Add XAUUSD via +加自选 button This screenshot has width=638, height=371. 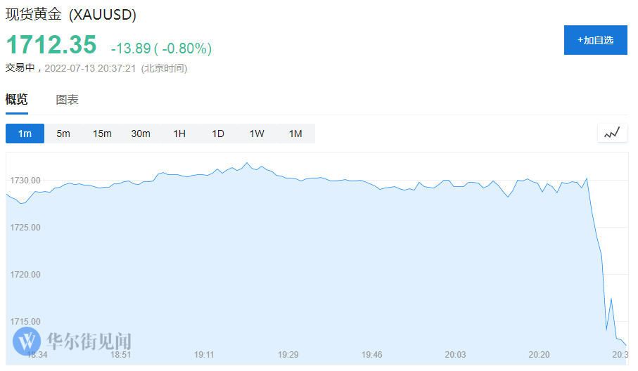[x=596, y=40]
